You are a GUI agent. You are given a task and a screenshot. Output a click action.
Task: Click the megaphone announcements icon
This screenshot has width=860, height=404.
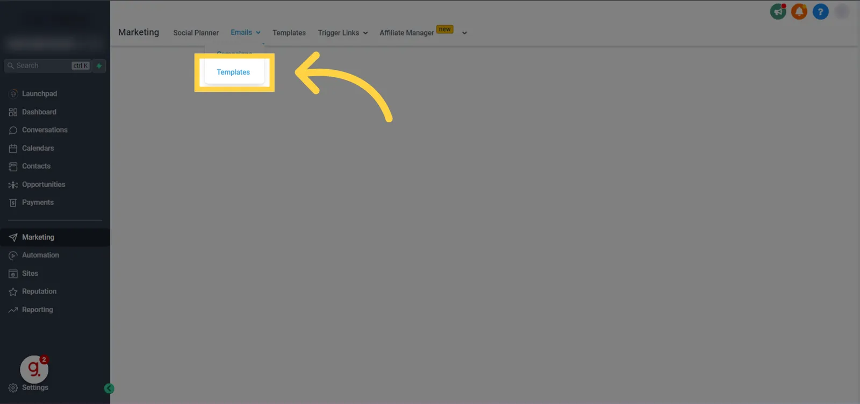(x=778, y=11)
